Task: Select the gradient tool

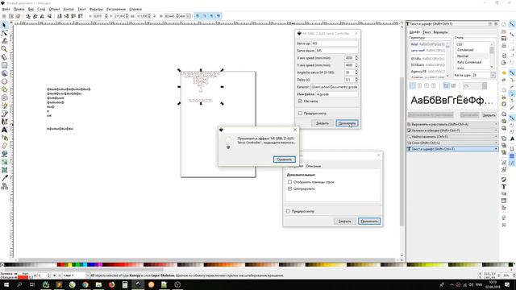Action: point(4,162)
